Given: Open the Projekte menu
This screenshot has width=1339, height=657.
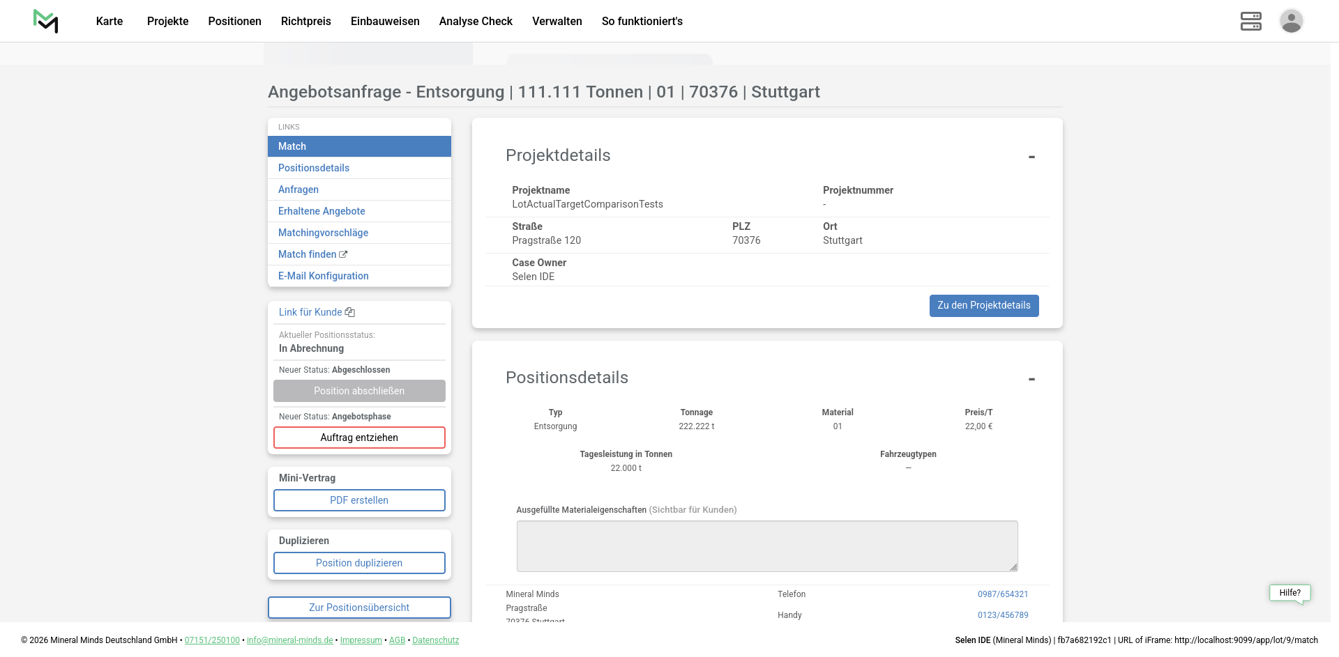Looking at the screenshot, I should [167, 21].
